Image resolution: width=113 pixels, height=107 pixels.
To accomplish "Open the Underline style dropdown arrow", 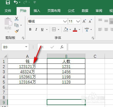I will [47, 29].
